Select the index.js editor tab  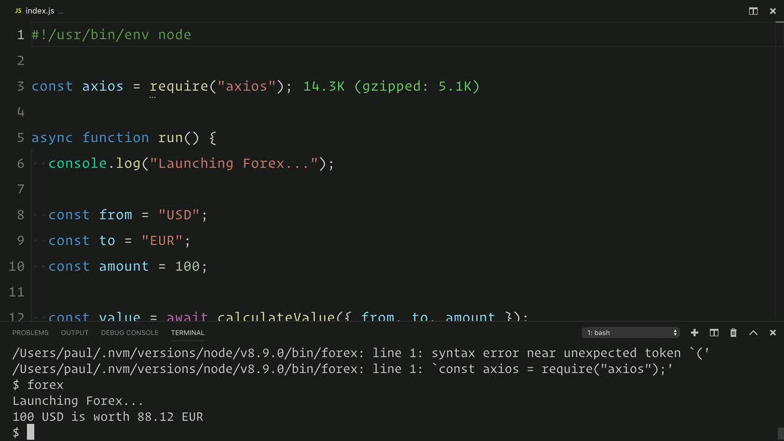[x=40, y=10]
